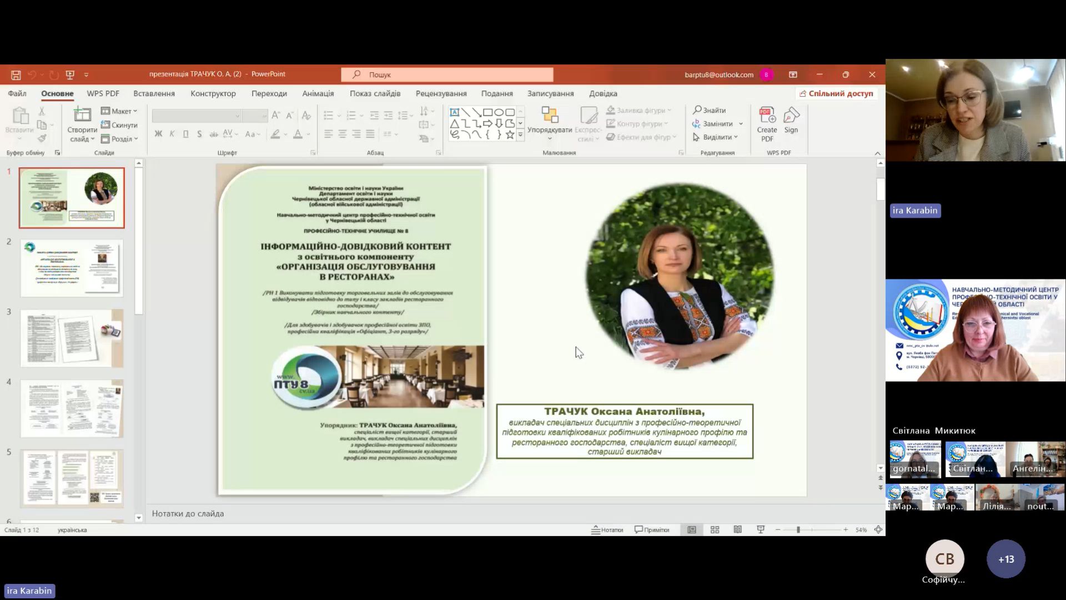The height and width of the screenshot is (600, 1066).
Task: Select slide 3 thumbnail in panel
Action: tap(72, 338)
